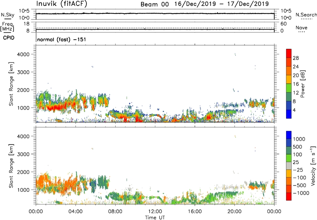The height and width of the screenshot is (220, 317).
Task: Click the 'N.Search' legend label
Action: click(306, 15)
